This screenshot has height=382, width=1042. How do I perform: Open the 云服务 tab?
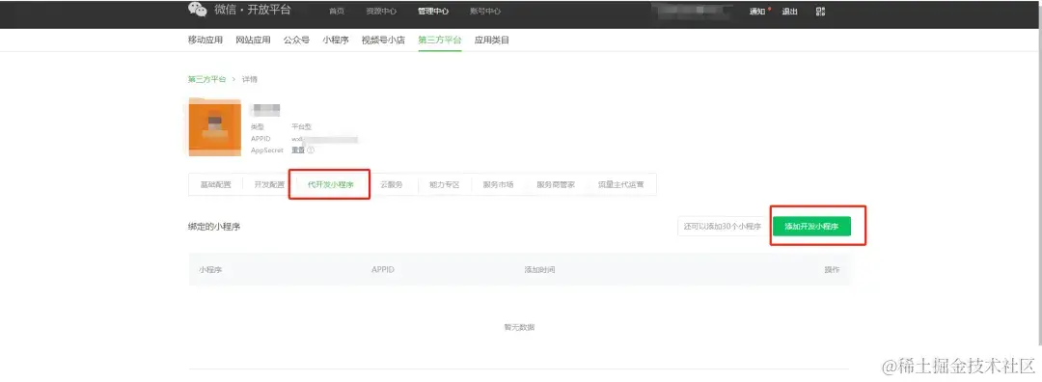392,184
